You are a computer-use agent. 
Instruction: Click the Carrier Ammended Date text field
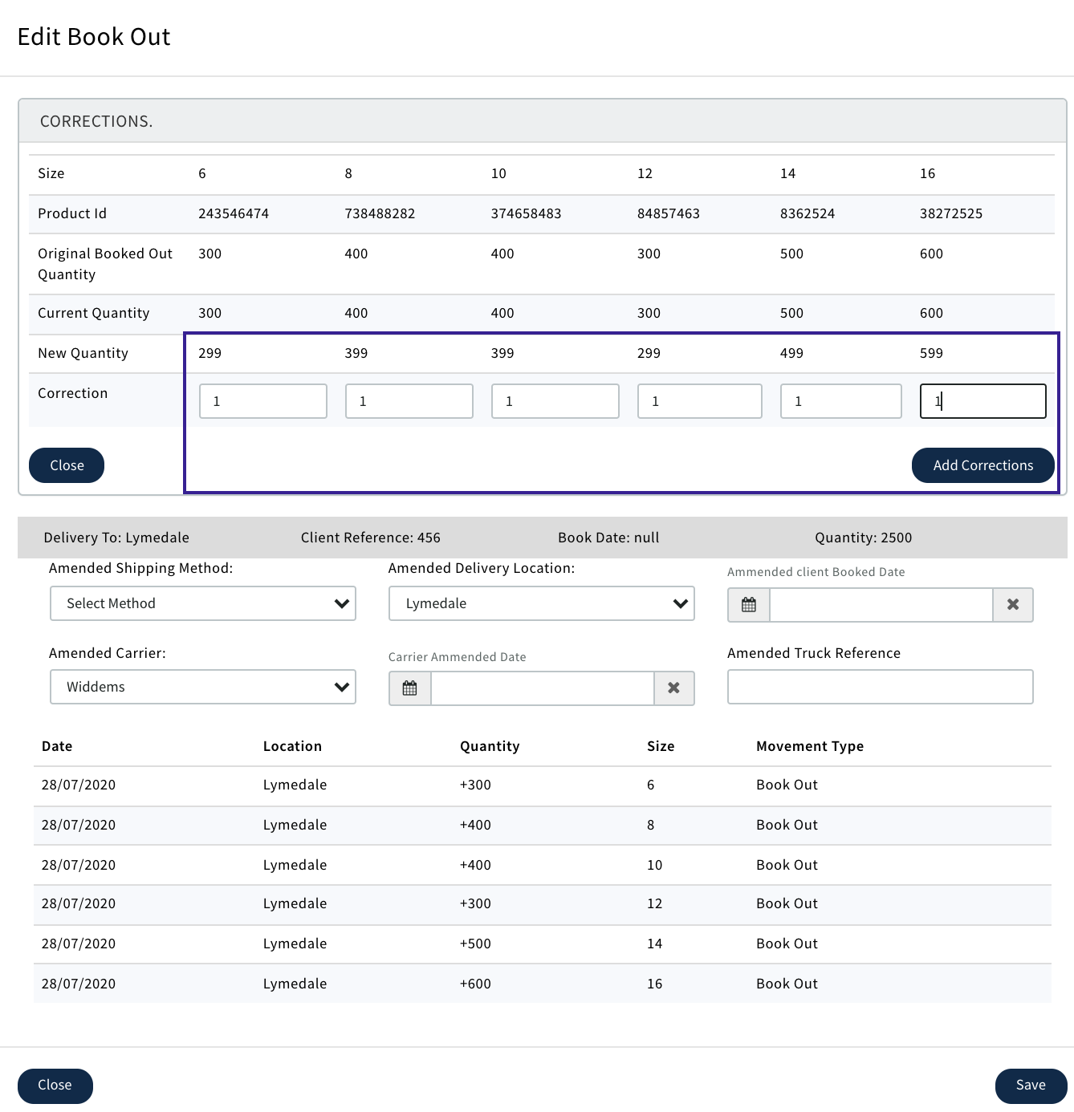point(543,688)
